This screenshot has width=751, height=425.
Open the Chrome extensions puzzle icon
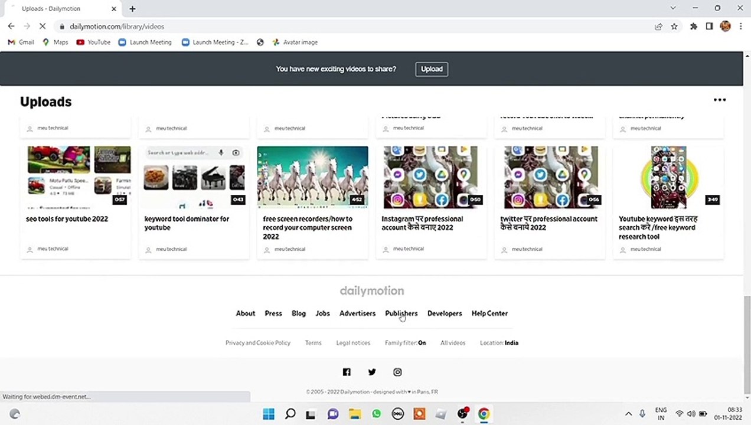(694, 27)
